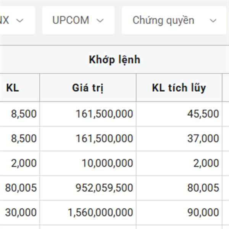This screenshot has width=229, height=229.
Task: Open the Chứng quyền dropdown
Action: (174, 20)
